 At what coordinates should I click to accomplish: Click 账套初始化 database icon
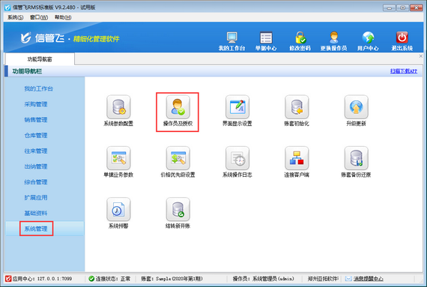(297, 107)
